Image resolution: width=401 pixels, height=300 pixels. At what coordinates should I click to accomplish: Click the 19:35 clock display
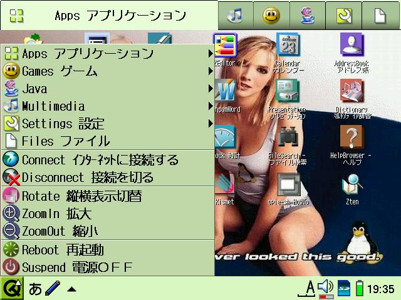point(381,289)
